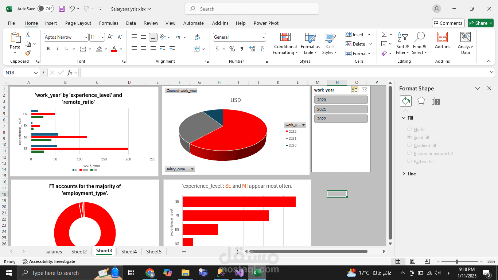The height and width of the screenshot is (280, 498).
Task: Open the Formulas ribbon tab
Action: [109, 23]
